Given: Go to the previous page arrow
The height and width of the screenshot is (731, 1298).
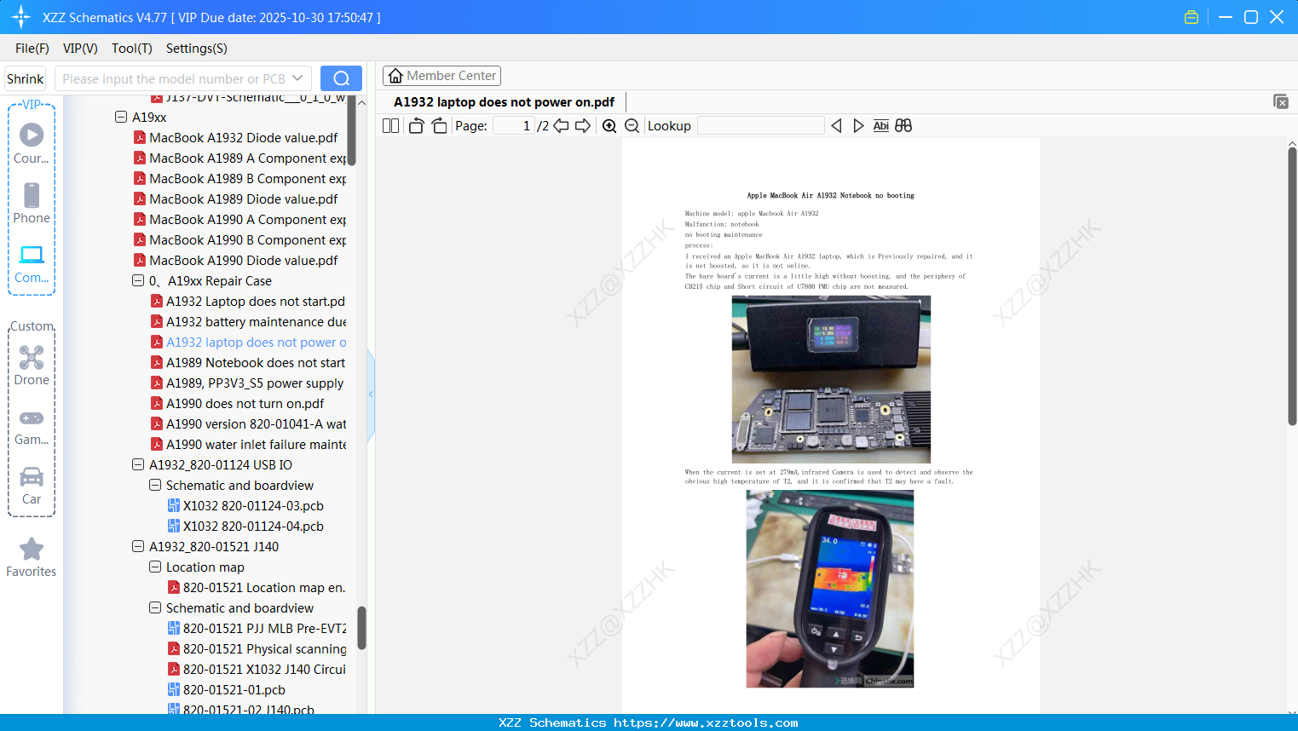Looking at the screenshot, I should [x=561, y=126].
